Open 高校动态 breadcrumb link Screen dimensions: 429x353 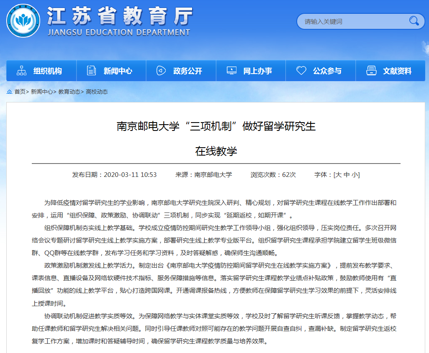point(97,92)
